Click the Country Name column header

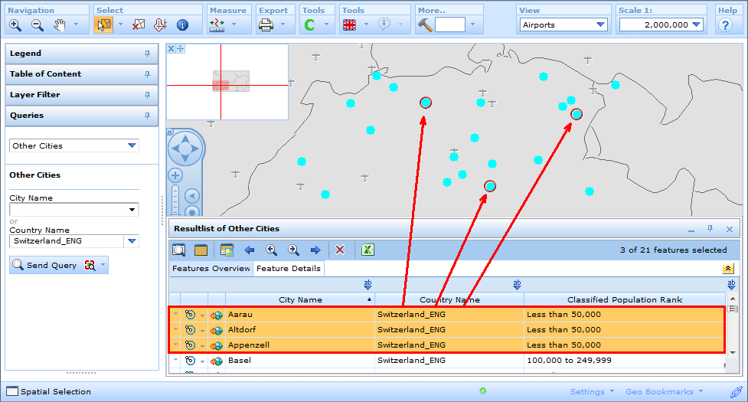point(449,299)
